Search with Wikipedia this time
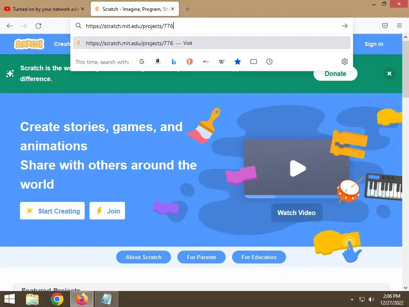Viewport: 409px width, 307px height. (221, 62)
